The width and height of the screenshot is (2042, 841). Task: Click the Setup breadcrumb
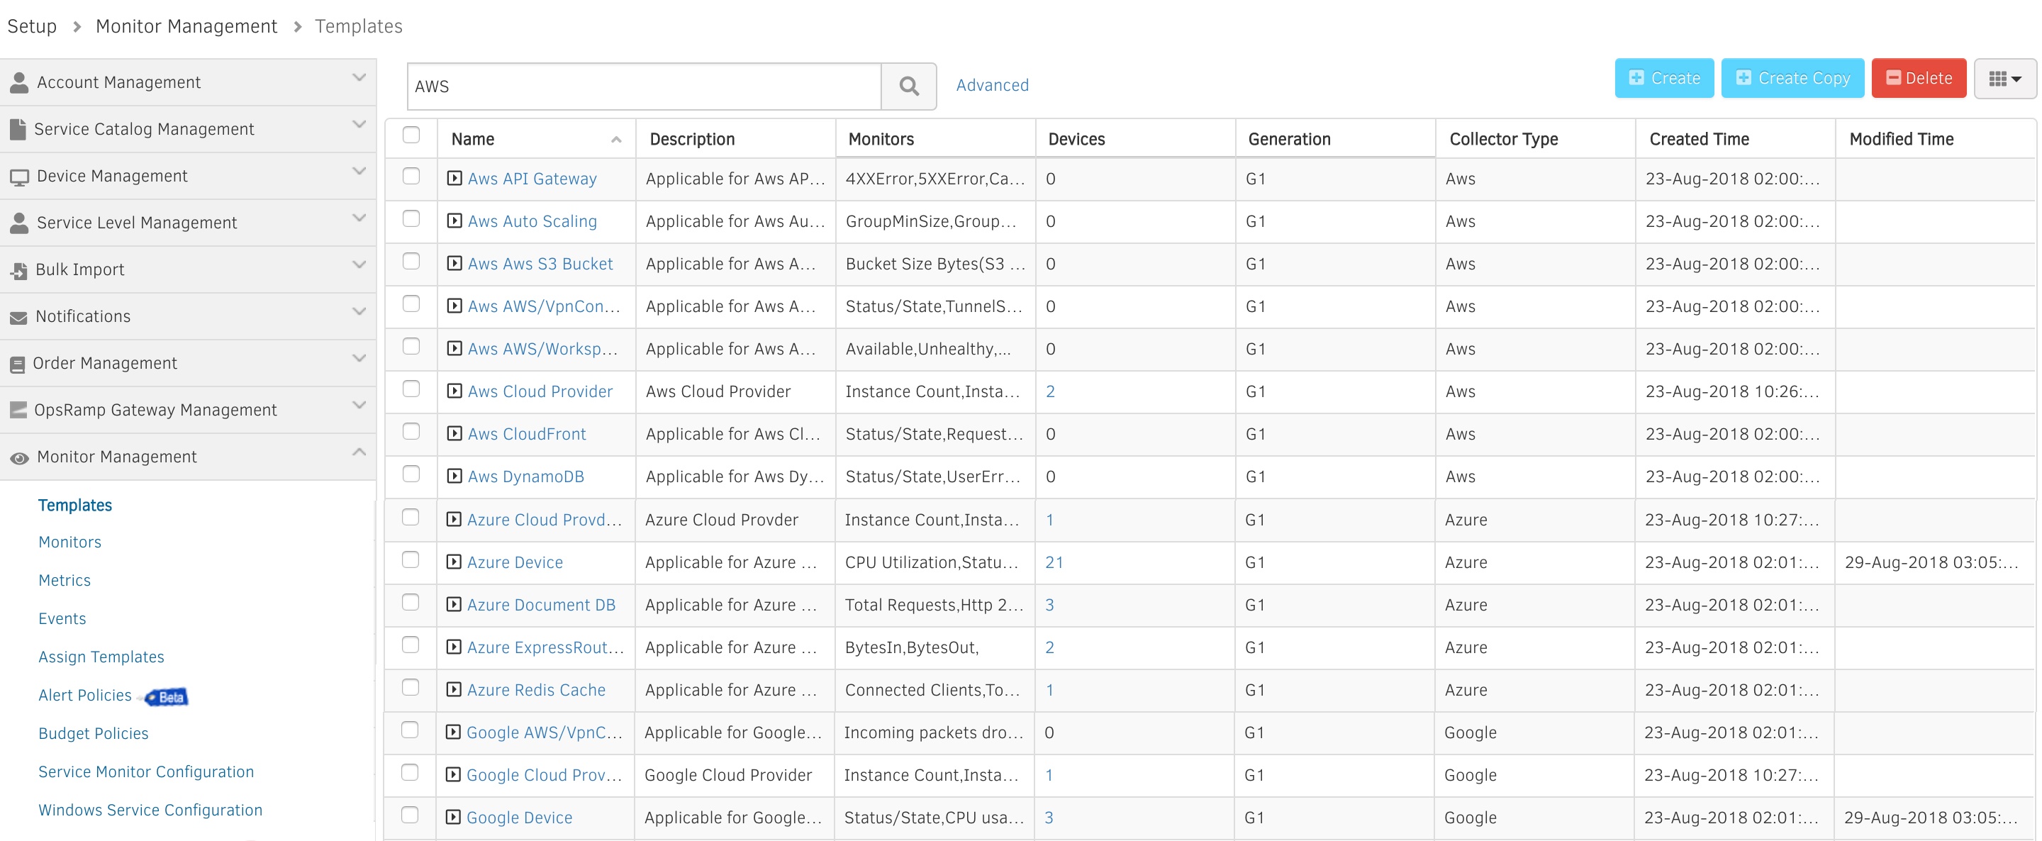pyautogui.click(x=32, y=26)
